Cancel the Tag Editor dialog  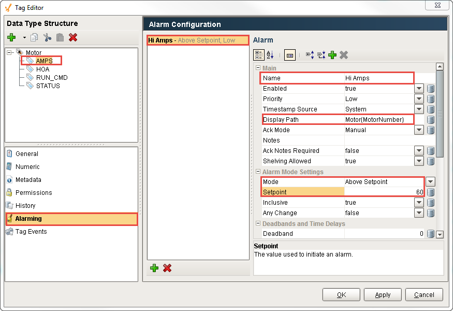click(x=424, y=294)
